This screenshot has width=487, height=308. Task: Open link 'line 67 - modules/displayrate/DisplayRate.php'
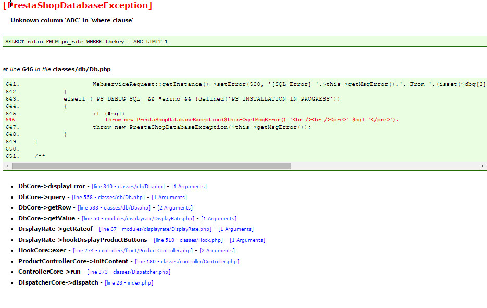pos(155,229)
